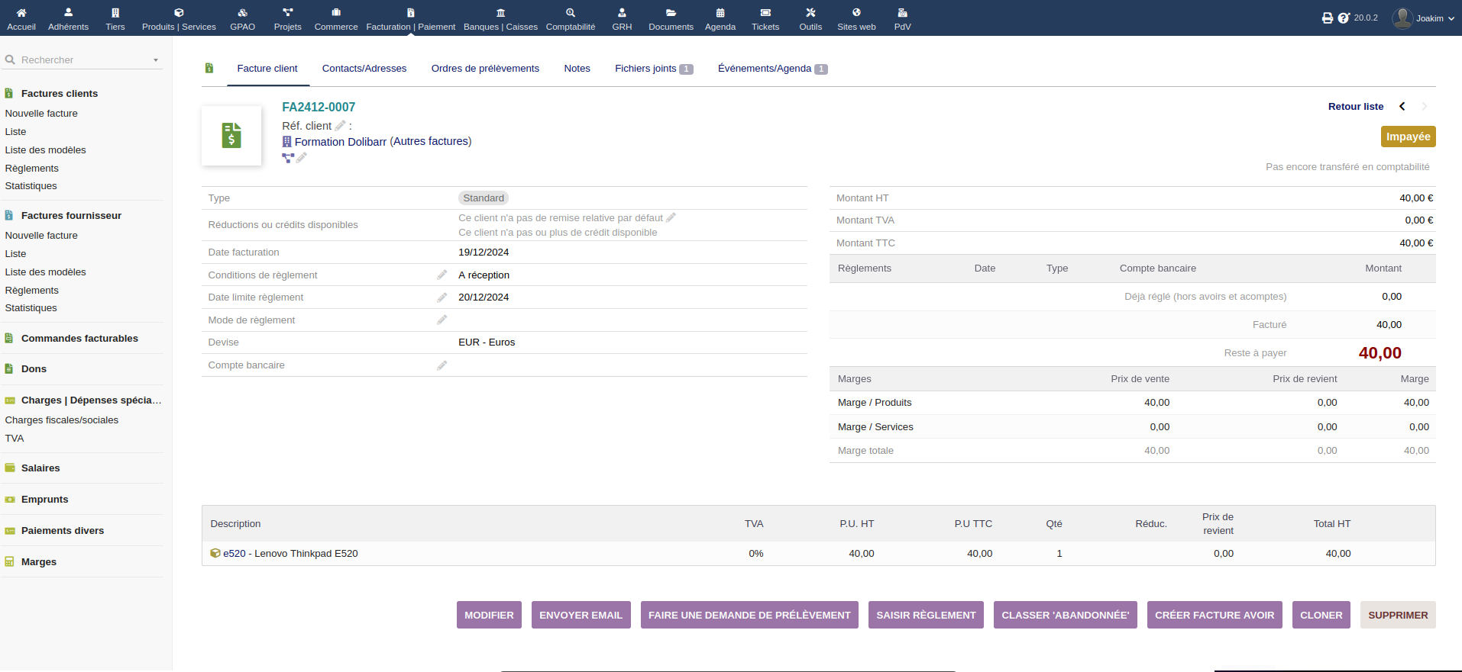This screenshot has height=672, width=1462.
Task: Open the PdV point of sale icon
Action: click(x=902, y=12)
